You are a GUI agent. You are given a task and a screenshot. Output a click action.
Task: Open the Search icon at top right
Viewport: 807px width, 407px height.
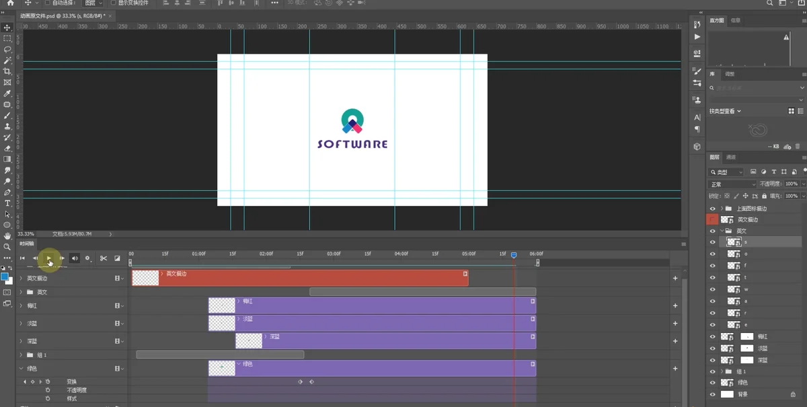770,3
